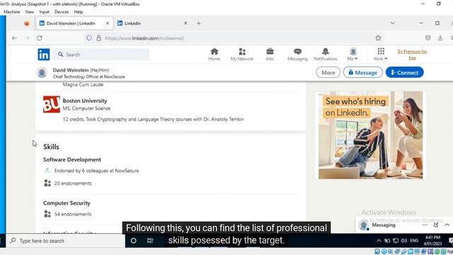Screen dimensions: 453x255
Task: Open the Notifications bell
Action: tap(326, 55)
